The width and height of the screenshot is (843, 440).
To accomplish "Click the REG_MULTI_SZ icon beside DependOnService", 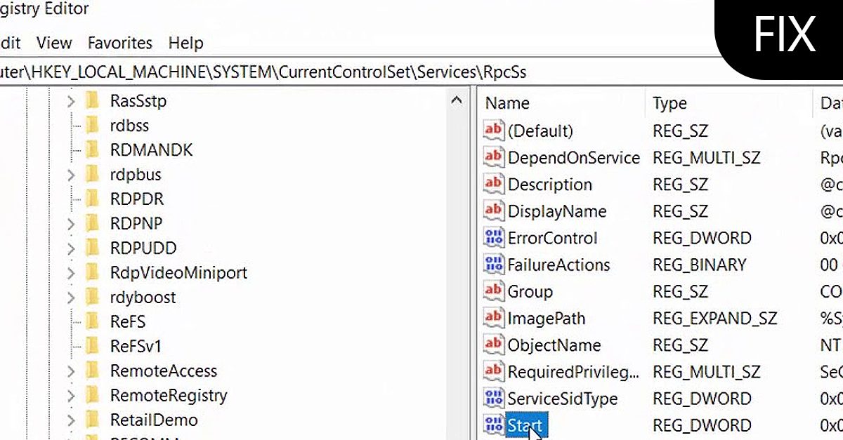I will click(x=493, y=157).
